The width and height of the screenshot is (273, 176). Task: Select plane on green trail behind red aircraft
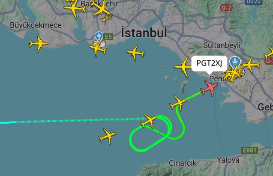(x=178, y=103)
